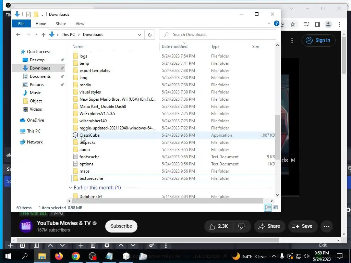Sort by the Date modified column header
This screenshot has width=351, height=263.
(174, 47)
